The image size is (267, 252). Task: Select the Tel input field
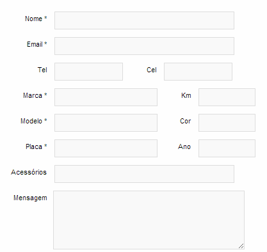click(88, 72)
